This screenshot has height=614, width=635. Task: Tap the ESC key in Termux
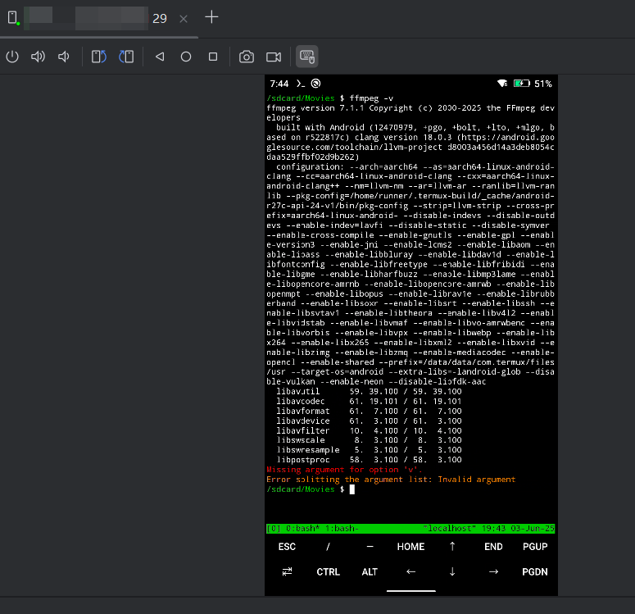[287, 547]
